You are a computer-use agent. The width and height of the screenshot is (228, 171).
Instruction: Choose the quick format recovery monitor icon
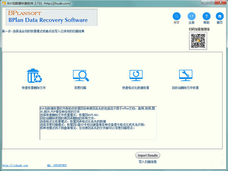pos(136,76)
